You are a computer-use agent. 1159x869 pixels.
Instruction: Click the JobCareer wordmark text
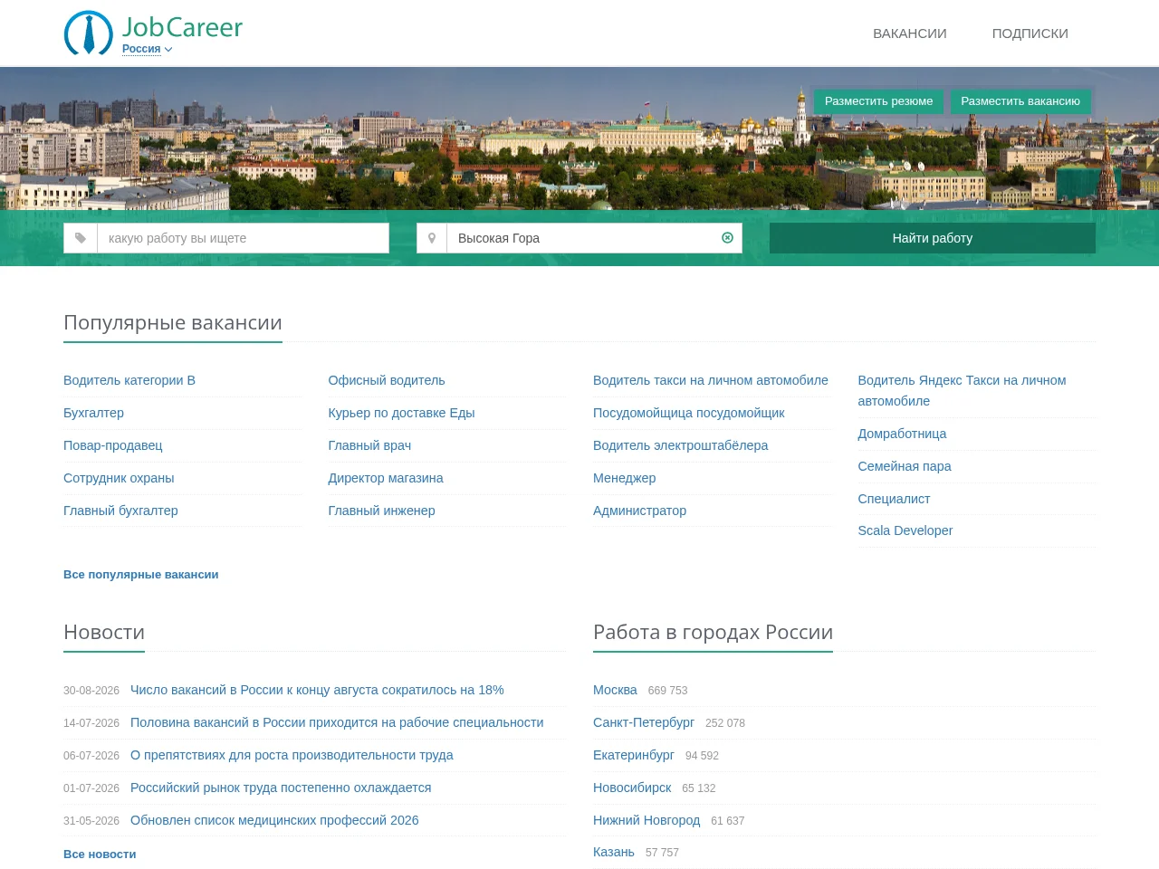[x=182, y=27]
